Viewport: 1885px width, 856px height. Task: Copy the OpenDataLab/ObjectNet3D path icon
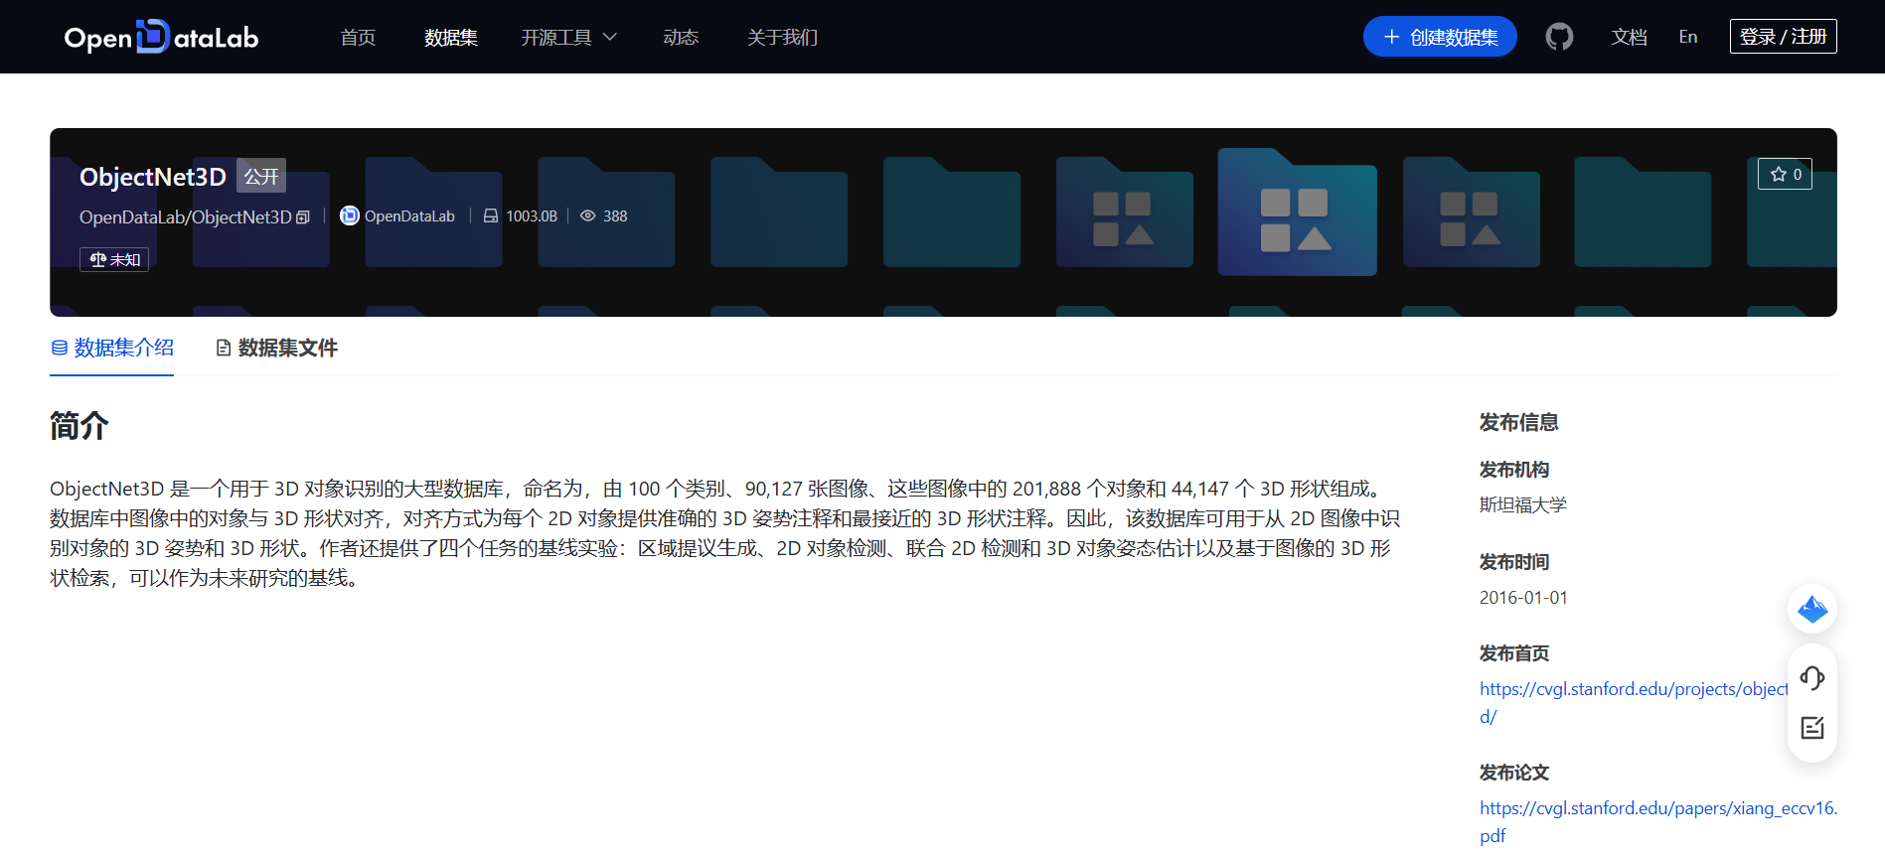pyautogui.click(x=303, y=217)
